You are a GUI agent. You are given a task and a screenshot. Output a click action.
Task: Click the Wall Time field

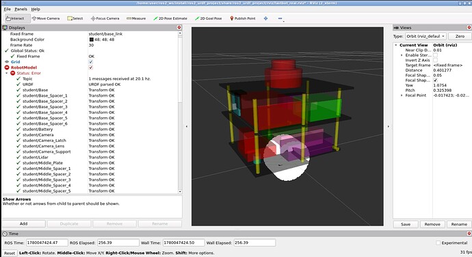183,243
